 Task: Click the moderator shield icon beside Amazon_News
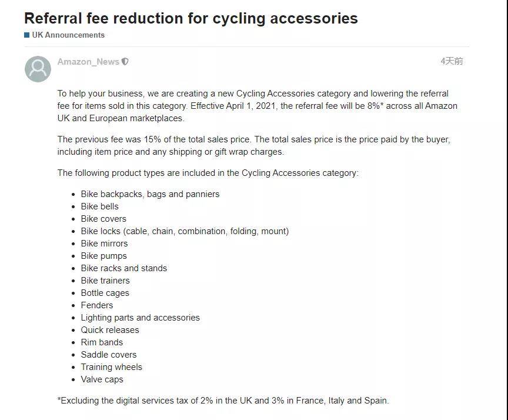125,62
